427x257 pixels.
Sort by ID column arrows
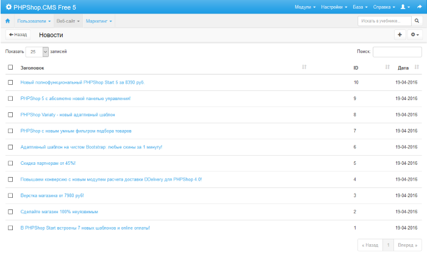pyautogui.click(x=387, y=67)
